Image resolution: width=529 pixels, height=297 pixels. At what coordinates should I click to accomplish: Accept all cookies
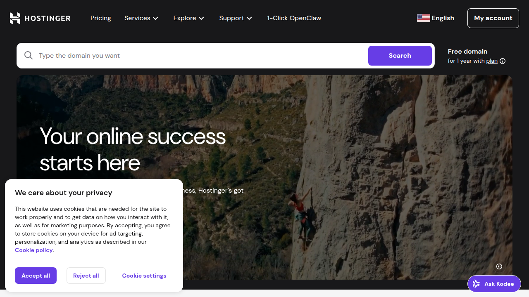(36, 276)
